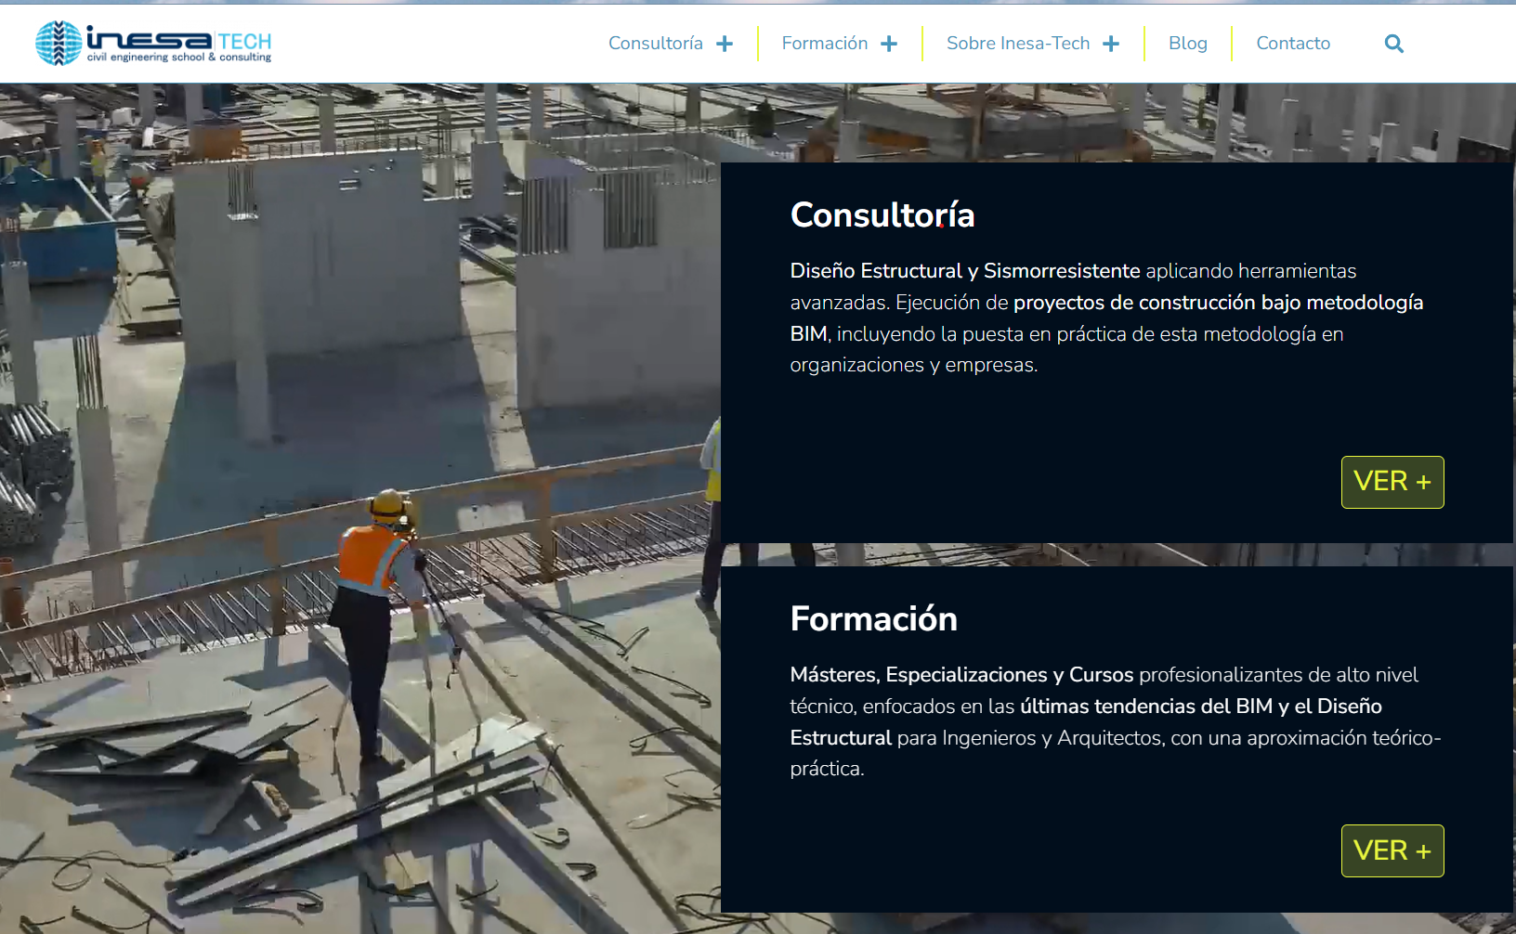Click the Consultoría card heading
This screenshot has height=934, width=1516.
[882, 215]
